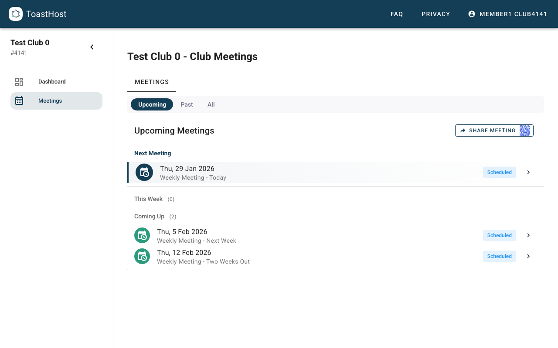Open the FAQ menu item

tap(397, 13)
